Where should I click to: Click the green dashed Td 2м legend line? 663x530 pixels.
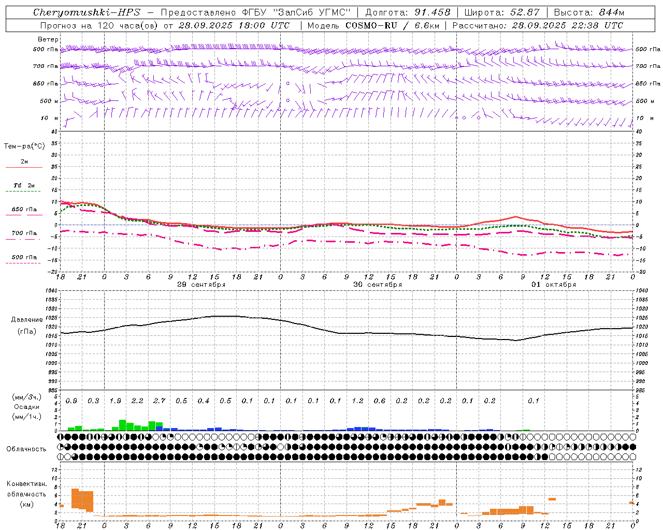[24, 191]
